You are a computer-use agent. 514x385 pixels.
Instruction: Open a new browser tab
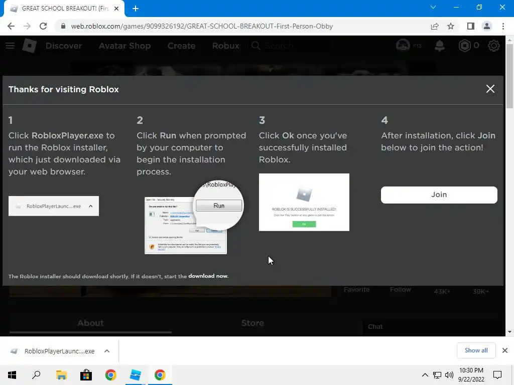coord(136,9)
